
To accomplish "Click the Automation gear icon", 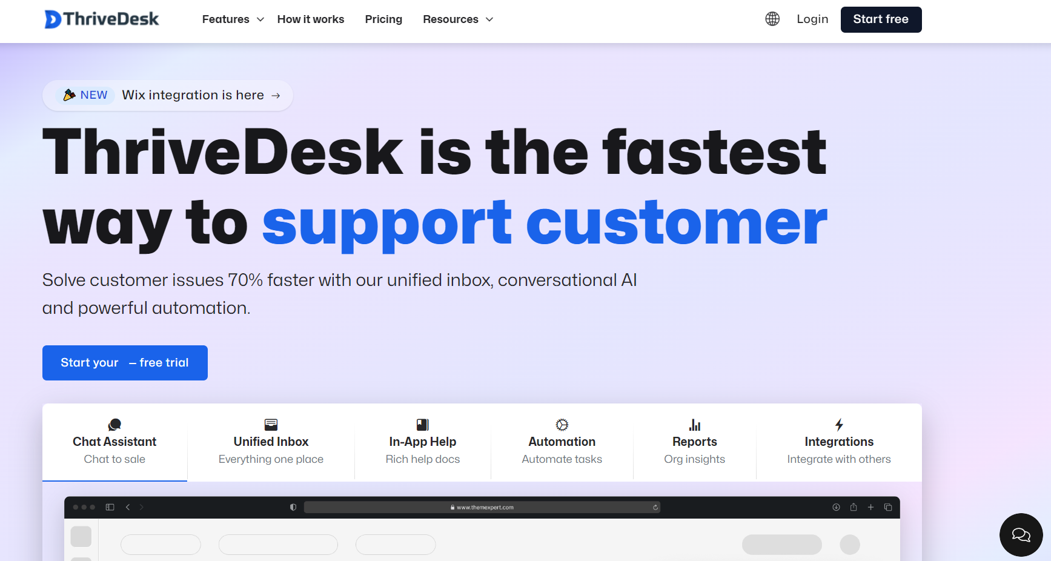I will (562, 425).
